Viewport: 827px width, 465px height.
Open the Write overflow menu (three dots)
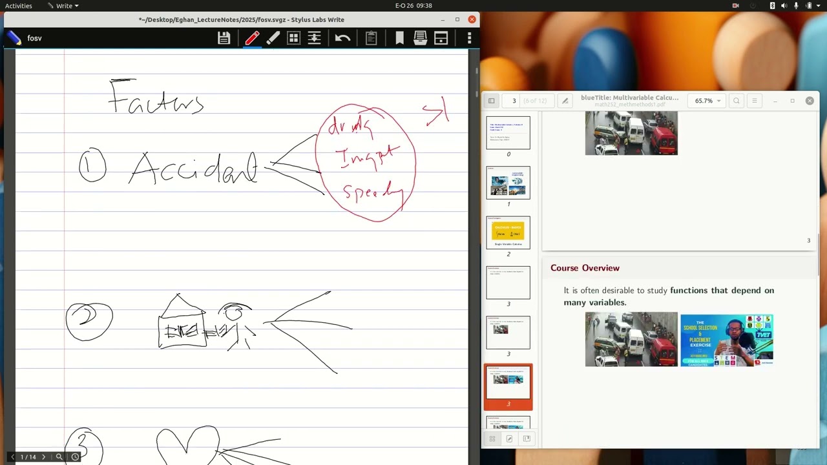pos(469,38)
